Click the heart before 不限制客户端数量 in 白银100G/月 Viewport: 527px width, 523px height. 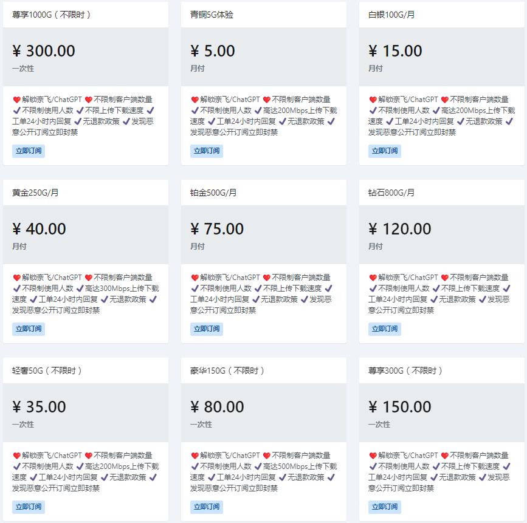444,100
